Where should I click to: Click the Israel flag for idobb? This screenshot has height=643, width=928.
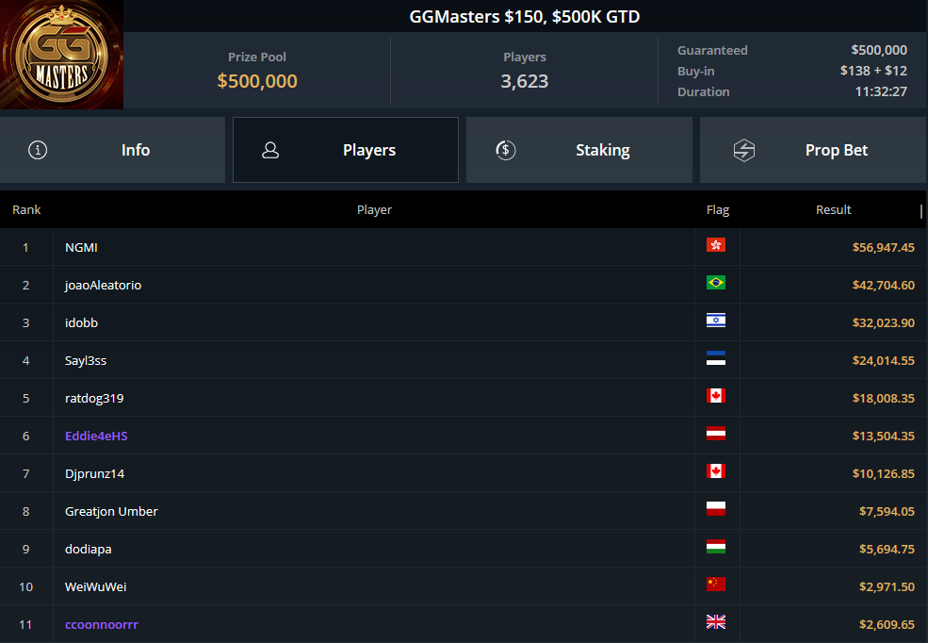coord(715,321)
